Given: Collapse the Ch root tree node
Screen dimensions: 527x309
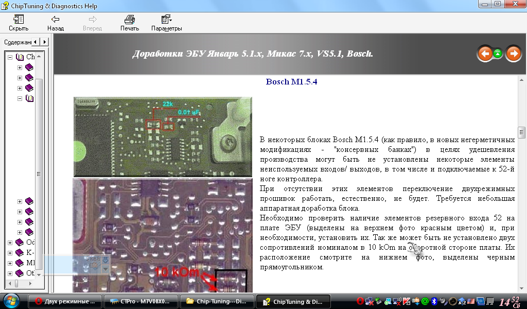Looking at the screenshot, I should 10,57.
